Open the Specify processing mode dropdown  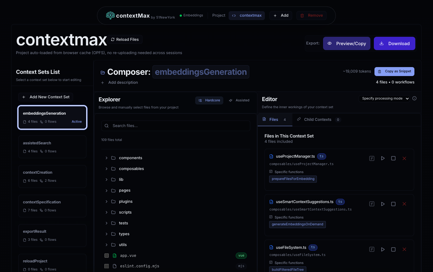pos(385,99)
